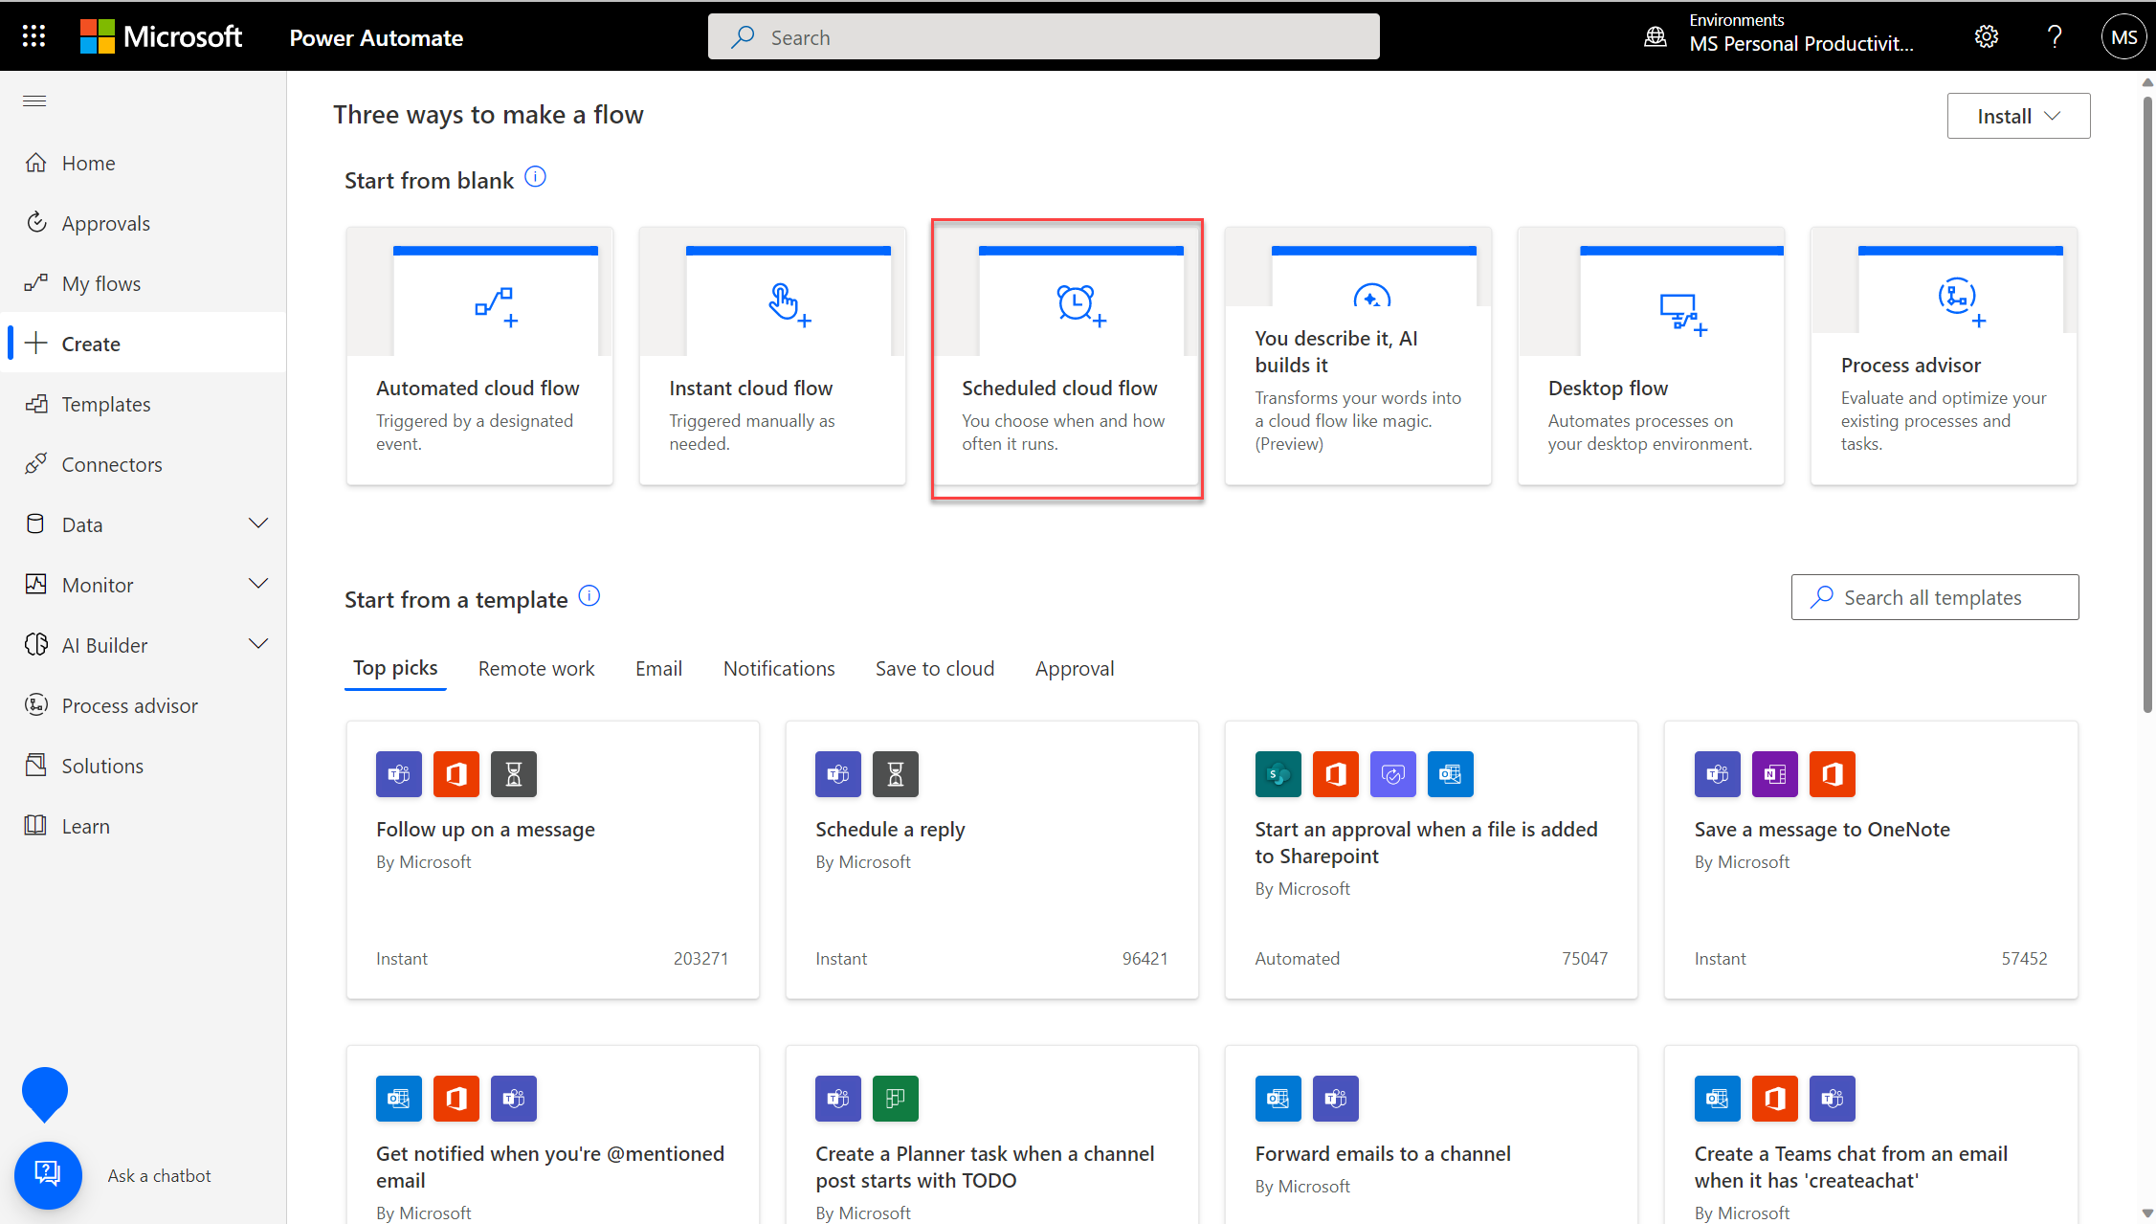Open the Search all templates field
2156x1224 pixels.
(x=1934, y=596)
